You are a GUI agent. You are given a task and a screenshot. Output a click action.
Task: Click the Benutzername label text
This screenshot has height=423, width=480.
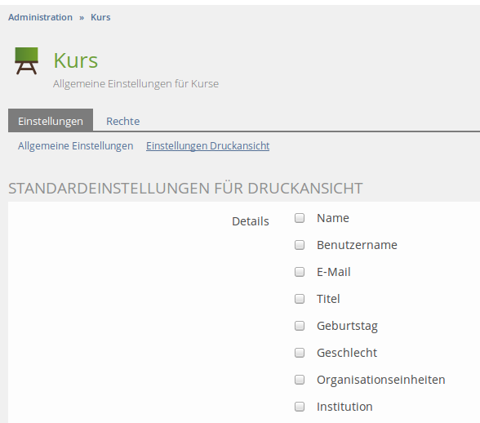click(357, 245)
